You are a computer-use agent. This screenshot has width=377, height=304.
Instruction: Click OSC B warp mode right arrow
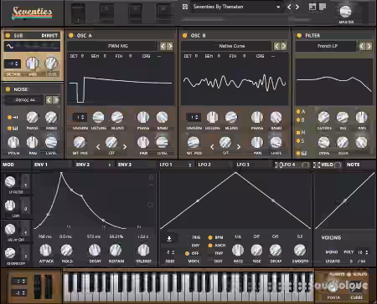[239, 147]
